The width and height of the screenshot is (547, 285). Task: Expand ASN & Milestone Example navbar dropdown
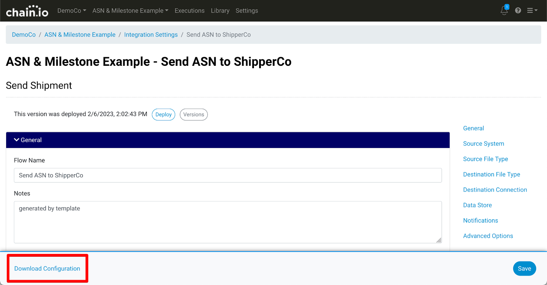130,11
